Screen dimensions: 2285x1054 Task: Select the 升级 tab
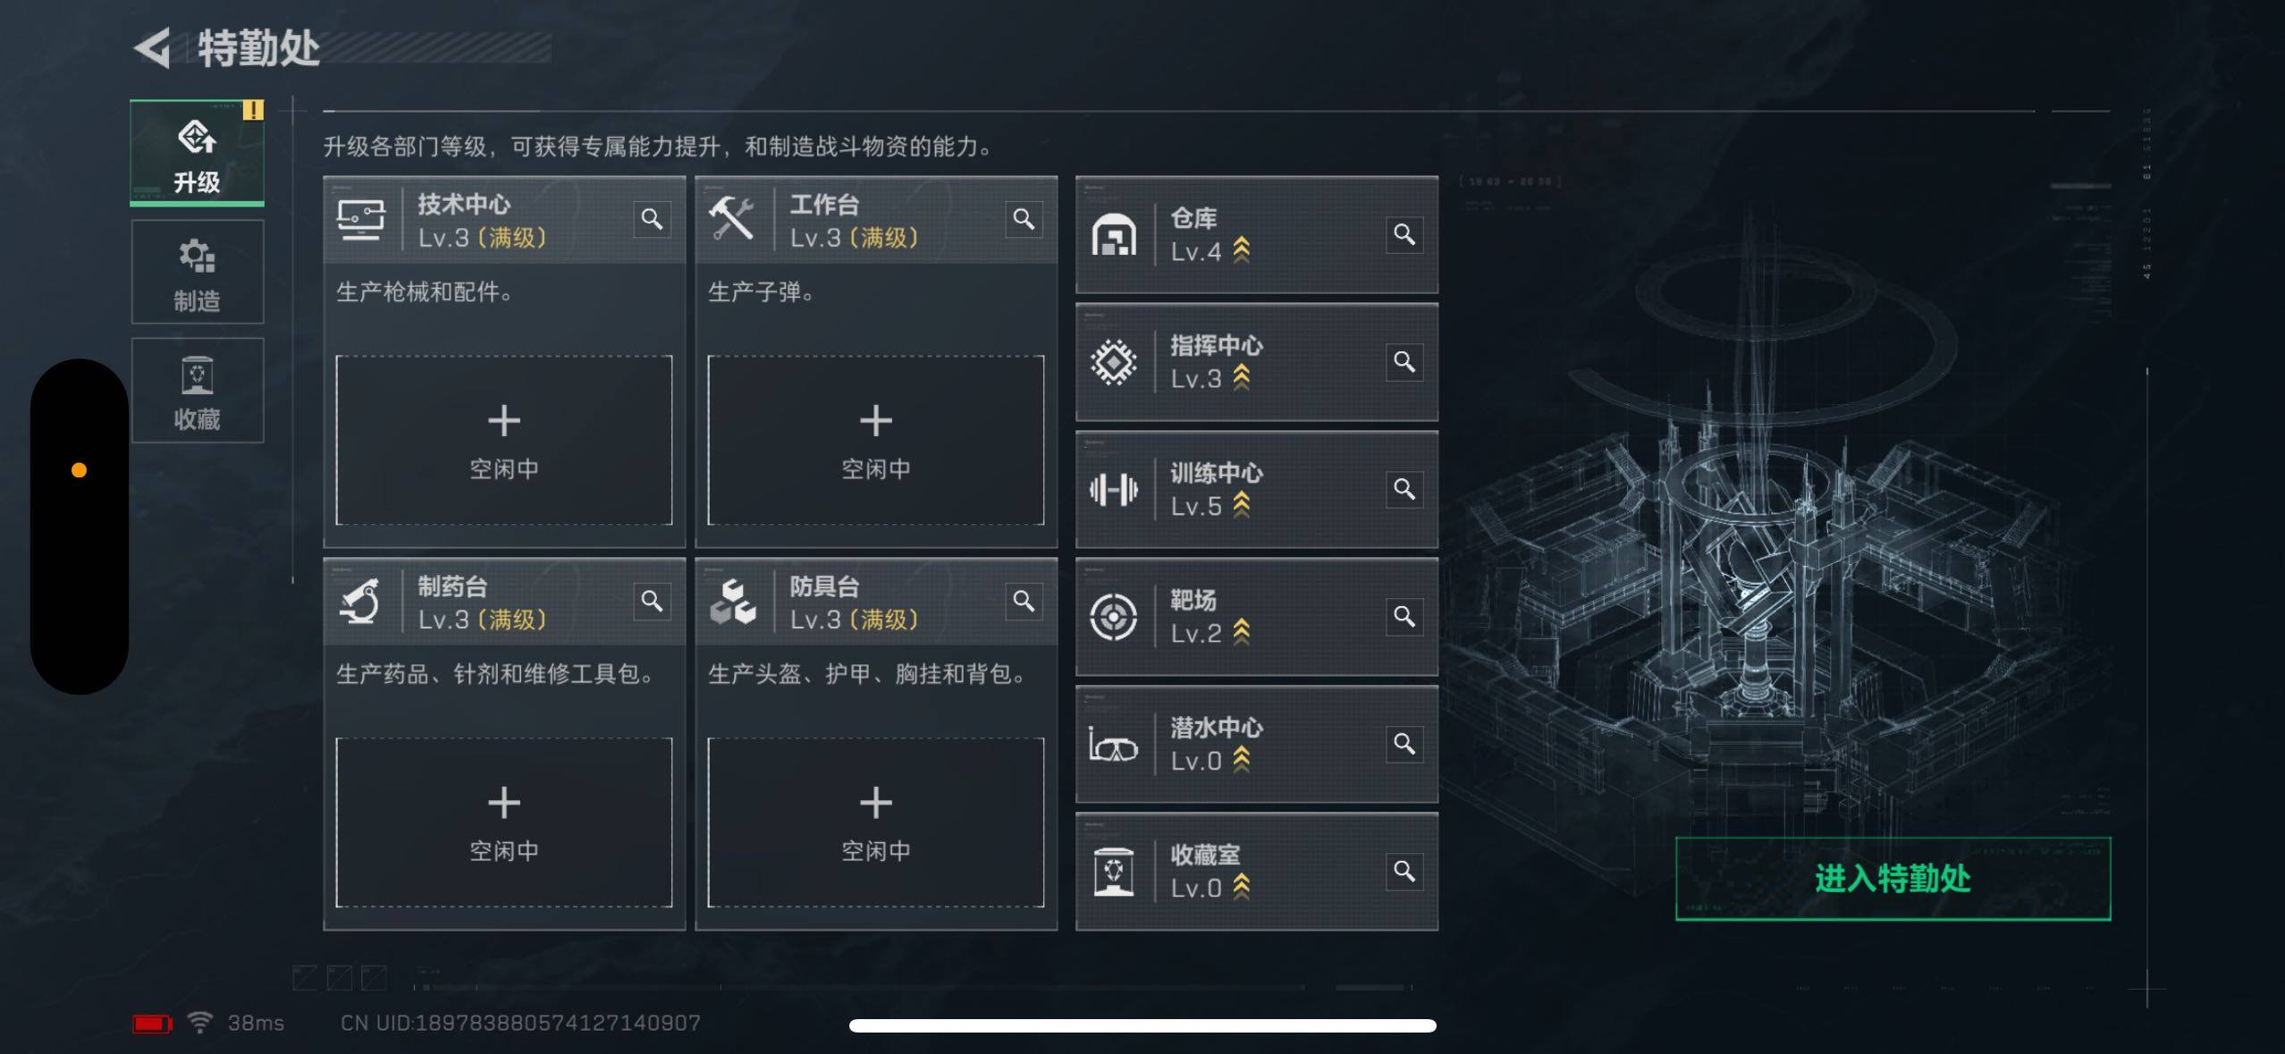click(x=198, y=153)
